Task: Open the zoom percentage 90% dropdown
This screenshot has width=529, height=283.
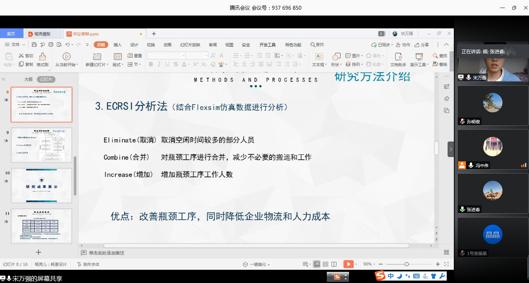Action: pos(369,264)
